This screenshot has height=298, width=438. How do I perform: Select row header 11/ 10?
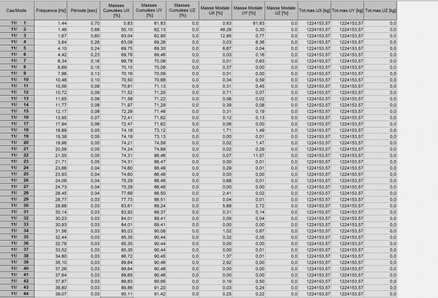(17, 80)
